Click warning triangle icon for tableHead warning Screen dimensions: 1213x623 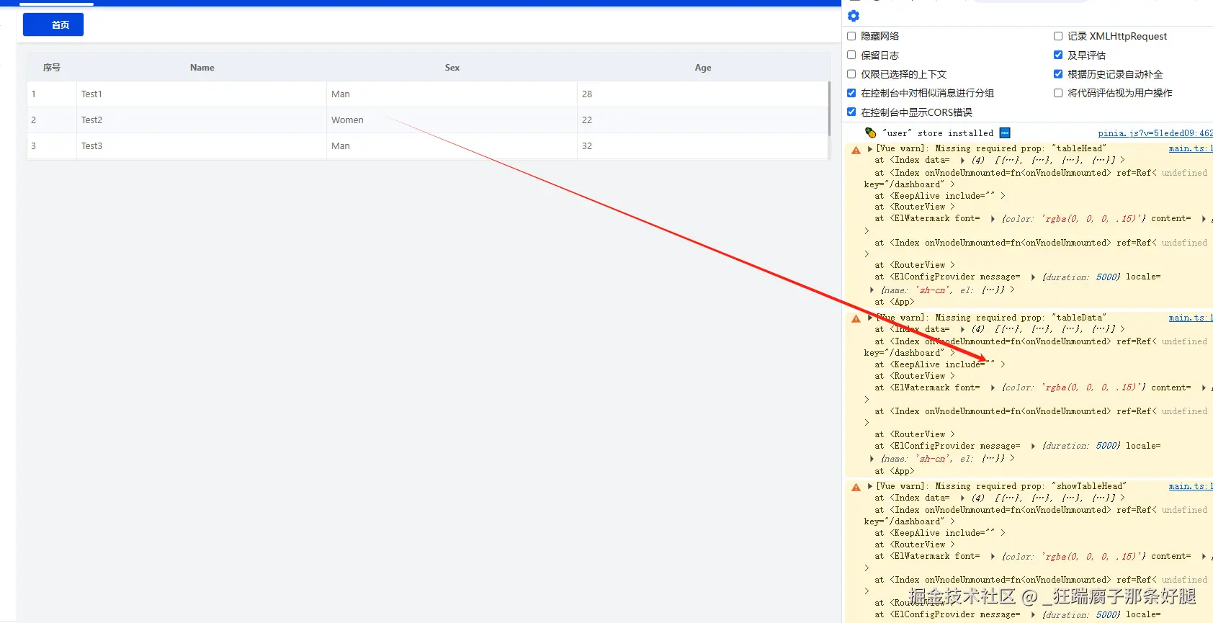(856, 150)
